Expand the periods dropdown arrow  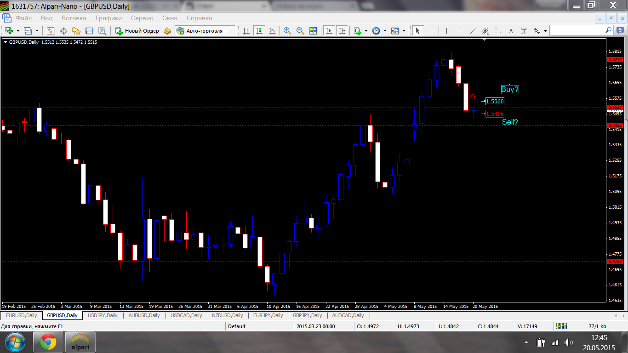click(385, 31)
